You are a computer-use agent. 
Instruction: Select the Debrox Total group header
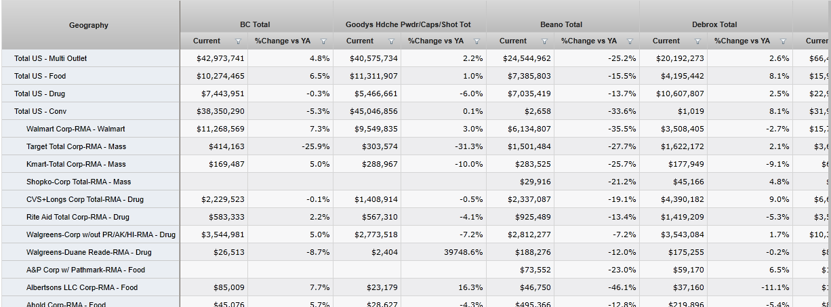click(714, 24)
